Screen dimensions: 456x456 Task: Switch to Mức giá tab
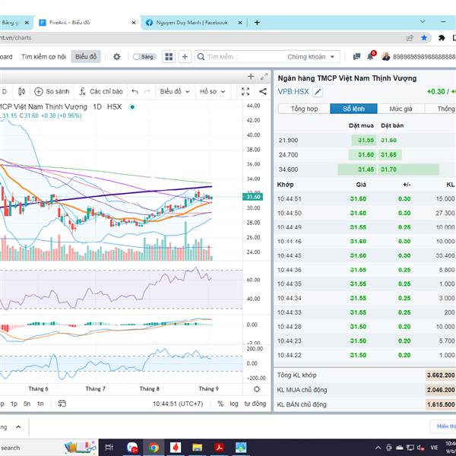[x=401, y=109]
